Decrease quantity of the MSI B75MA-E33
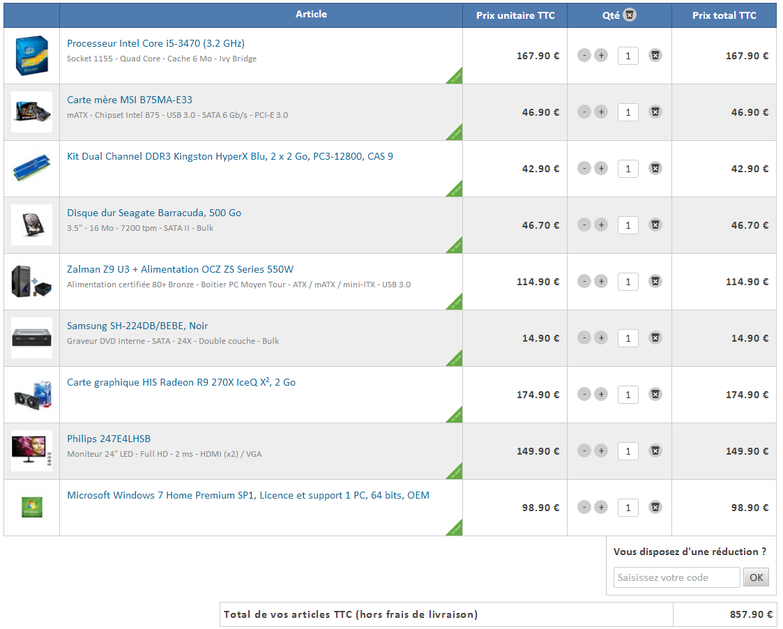Screen dimensions: 783x629 pos(584,112)
